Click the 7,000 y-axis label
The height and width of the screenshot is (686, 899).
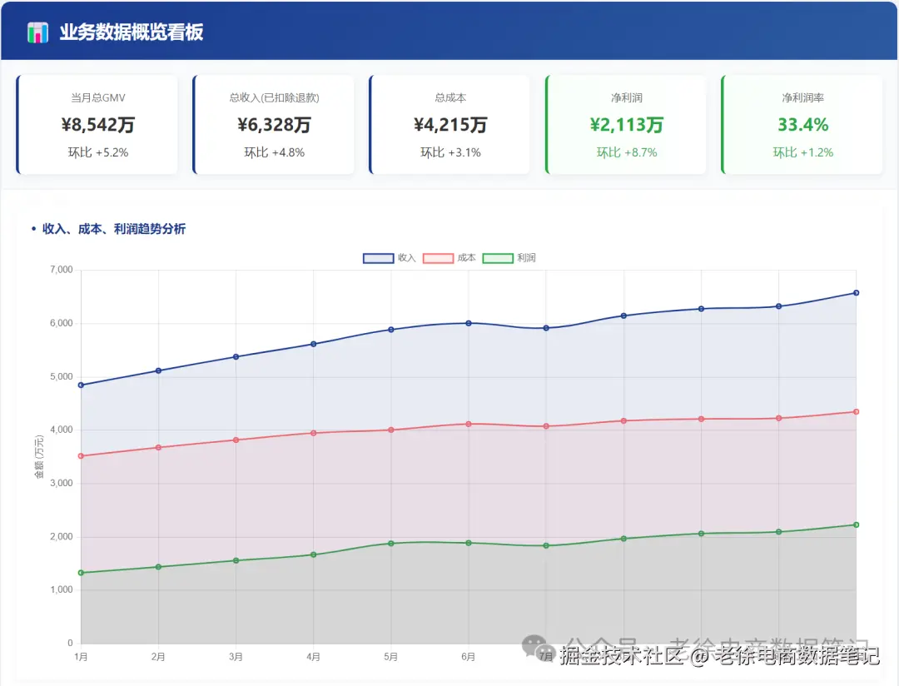coord(62,270)
